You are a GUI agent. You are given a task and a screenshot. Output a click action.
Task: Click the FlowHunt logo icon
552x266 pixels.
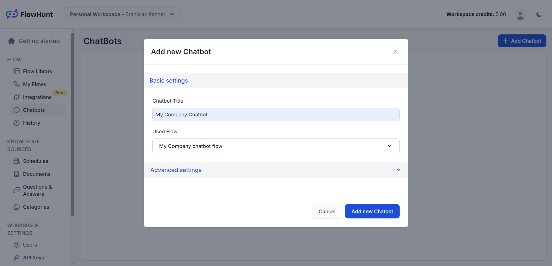[12, 14]
